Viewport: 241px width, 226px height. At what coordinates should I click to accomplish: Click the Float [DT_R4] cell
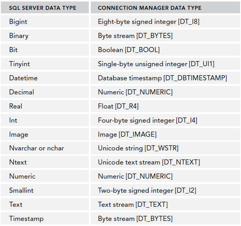[x=118, y=106]
